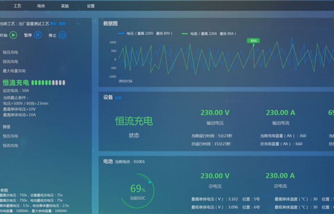Click the stop (停止) power icon
The height and width of the screenshot is (214, 334).
[x=63, y=35]
